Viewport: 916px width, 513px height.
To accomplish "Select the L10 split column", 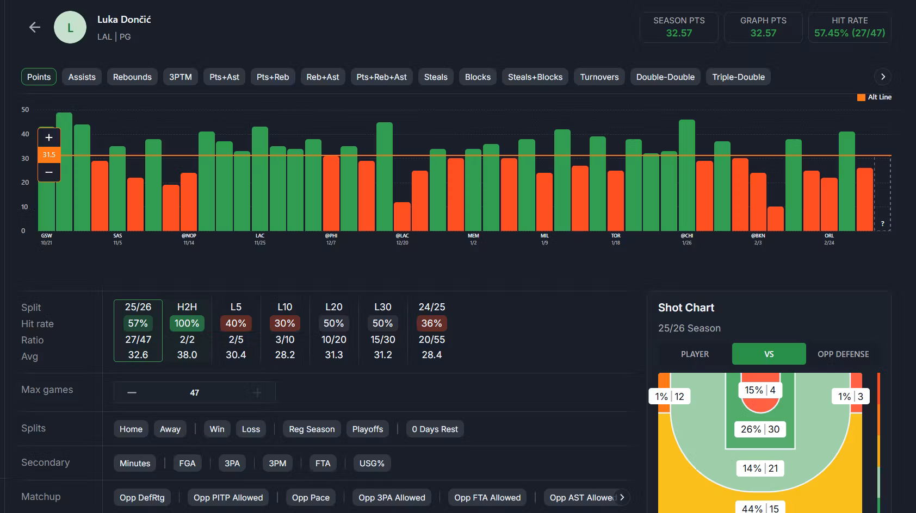I will [x=285, y=330].
